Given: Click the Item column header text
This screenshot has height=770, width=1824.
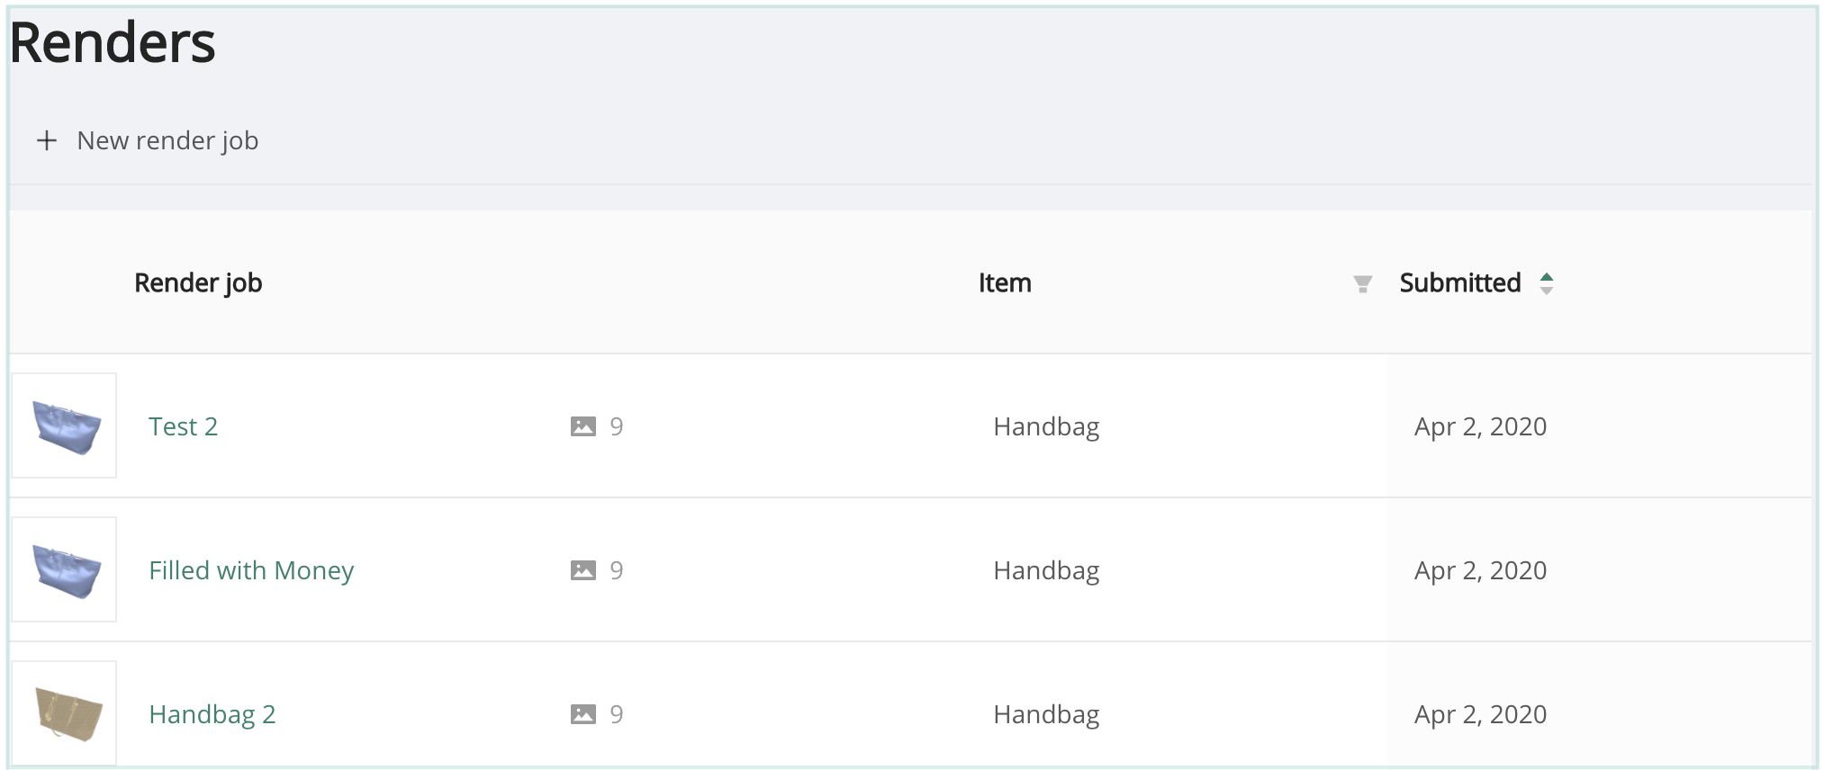Looking at the screenshot, I should click(x=1005, y=283).
